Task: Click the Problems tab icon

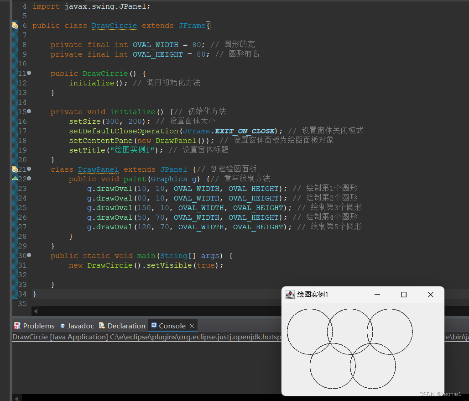Action: [17, 326]
